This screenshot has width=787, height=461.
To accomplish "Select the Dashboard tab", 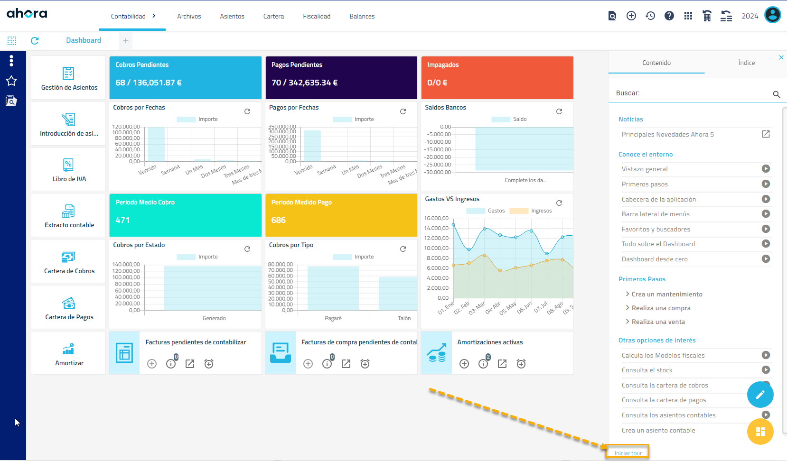I will click(84, 40).
